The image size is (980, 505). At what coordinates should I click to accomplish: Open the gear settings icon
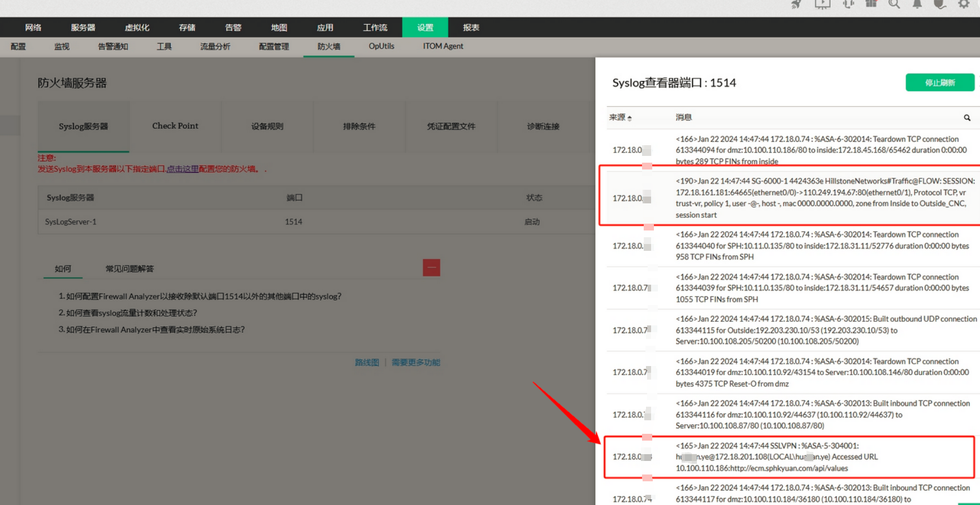coord(964,5)
